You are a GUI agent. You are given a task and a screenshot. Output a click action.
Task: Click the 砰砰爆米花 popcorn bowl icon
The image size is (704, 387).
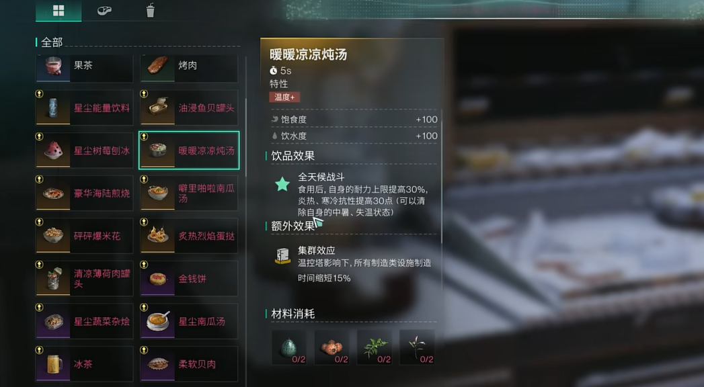tap(53, 236)
